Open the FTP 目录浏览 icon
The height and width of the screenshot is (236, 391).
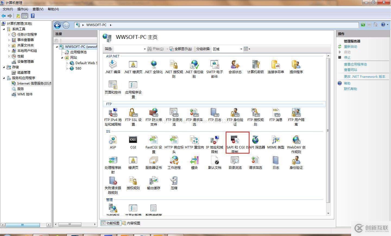pyautogui.click(x=174, y=117)
